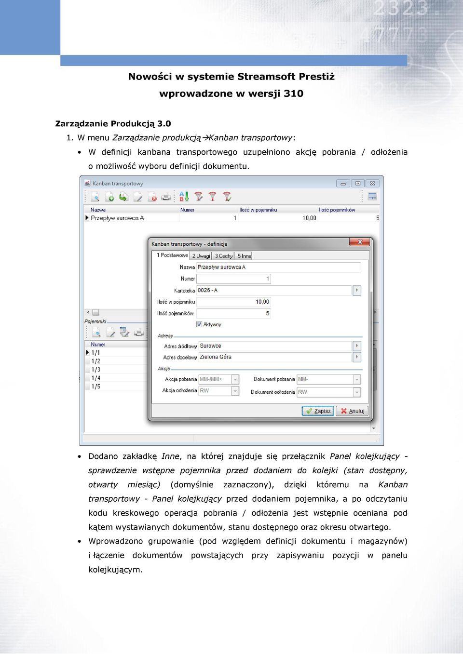Click the Ilość pojemników field
The height and width of the screenshot is (654, 463).
(x=234, y=313)
